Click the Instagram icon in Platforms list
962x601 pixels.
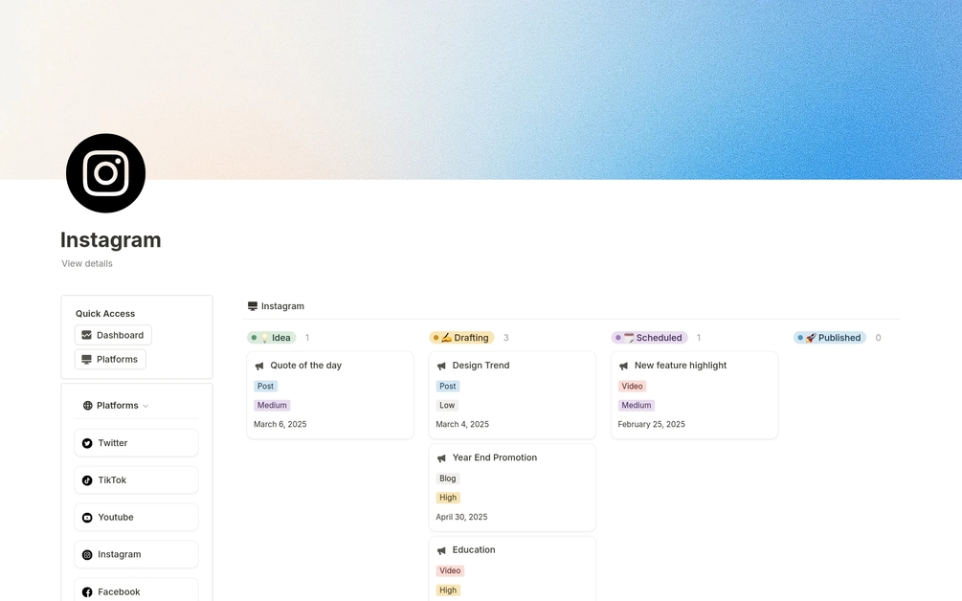pyautogui.click(x=87, y=554)
